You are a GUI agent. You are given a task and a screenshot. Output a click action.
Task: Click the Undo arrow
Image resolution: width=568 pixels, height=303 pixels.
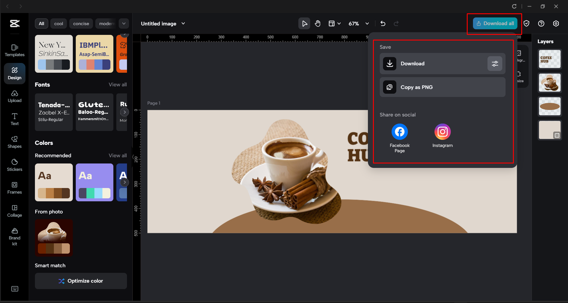(383, 23)
